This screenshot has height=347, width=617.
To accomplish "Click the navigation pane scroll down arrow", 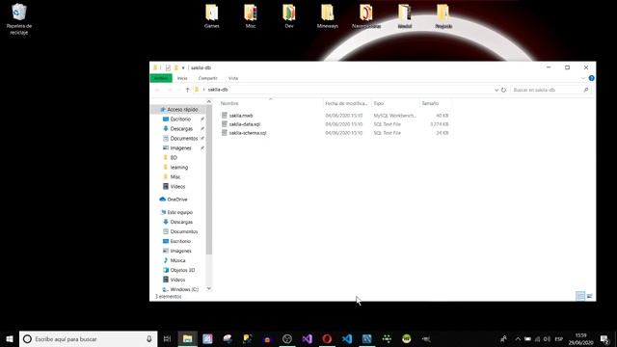I will (209, 289).
